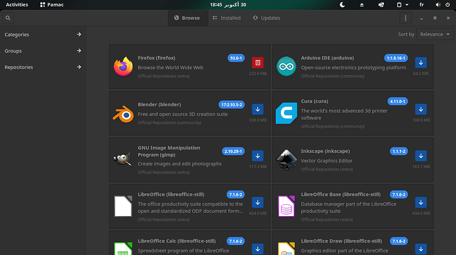The image size is (456, 255).
Task: Switch to the Updates tab
Action: tap(266, 18)
